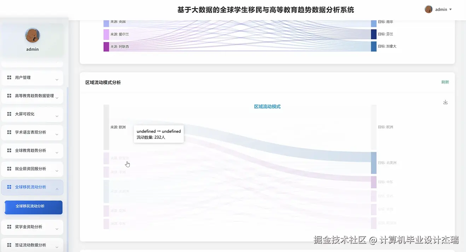Screen dimensions: 466x252
Task: Expand the 学术语言表现分析 chevron
Action: point(57,135)
